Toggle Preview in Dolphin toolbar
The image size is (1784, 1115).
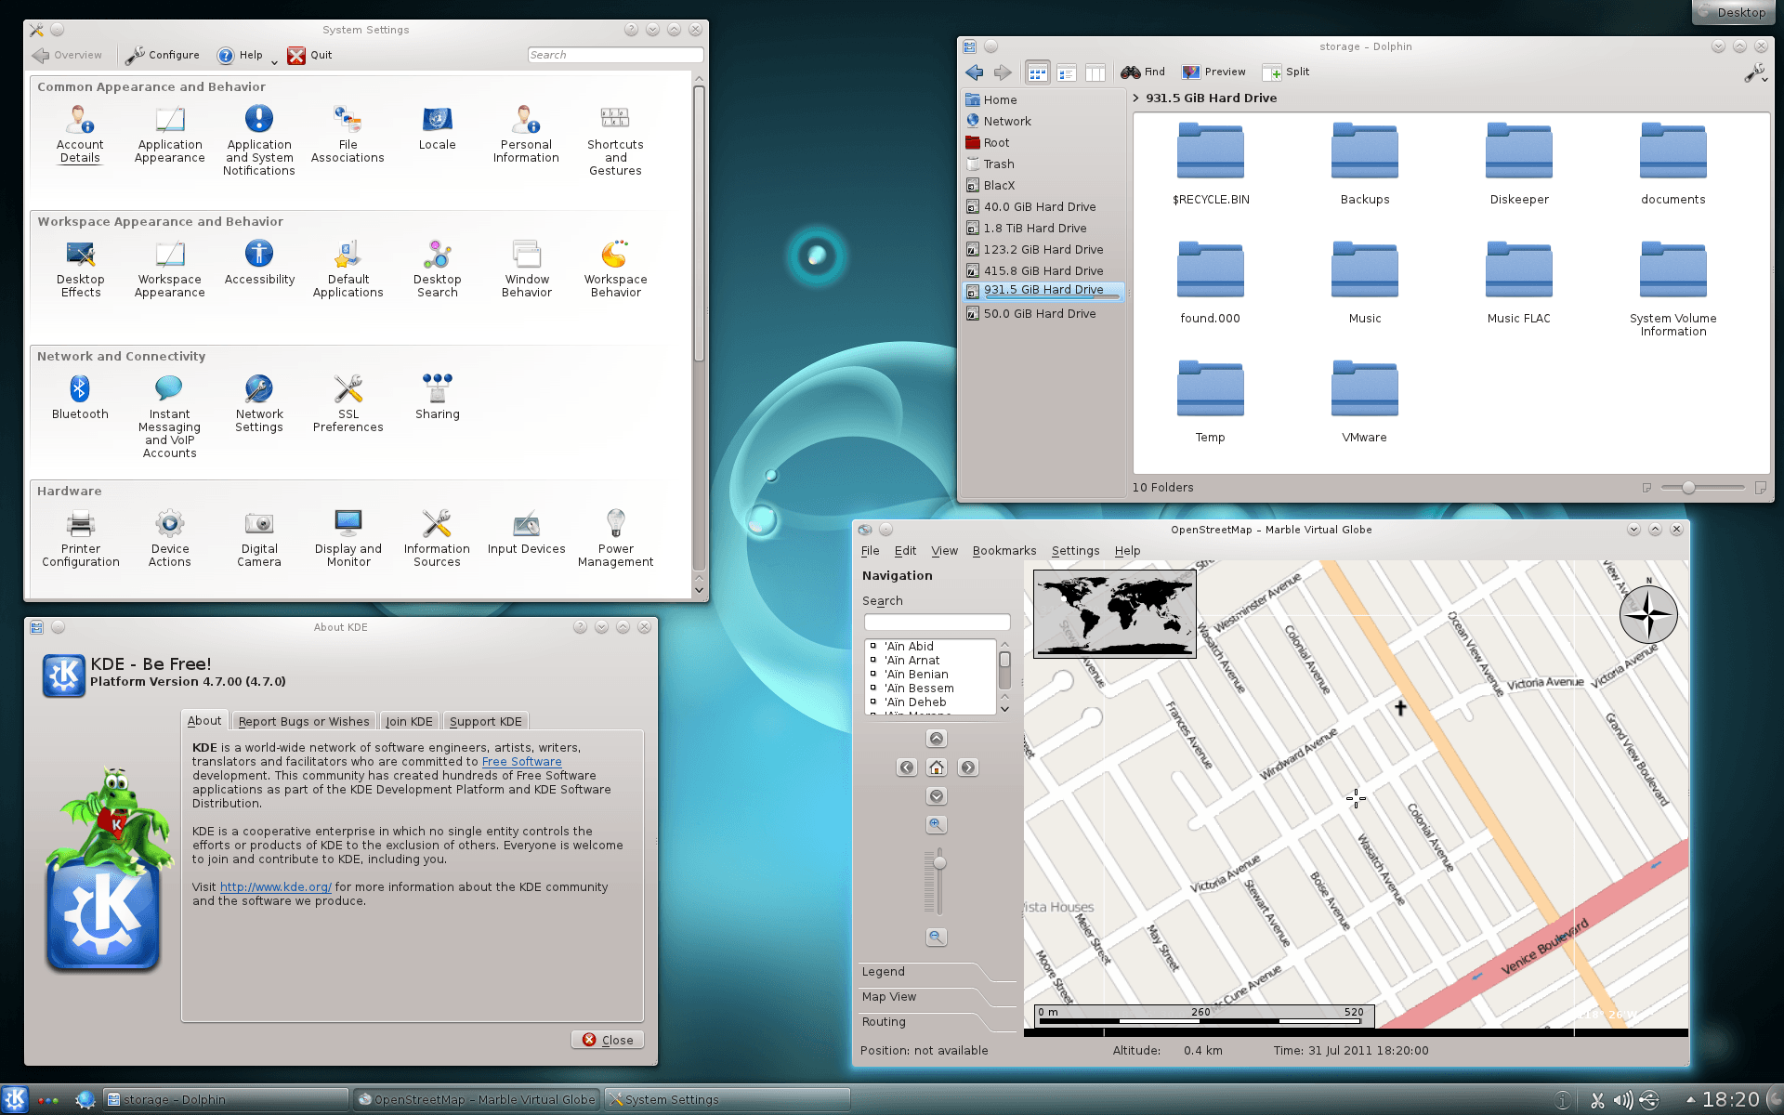(1214, 72)
